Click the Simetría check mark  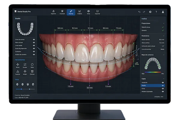[x=163, y=30]
